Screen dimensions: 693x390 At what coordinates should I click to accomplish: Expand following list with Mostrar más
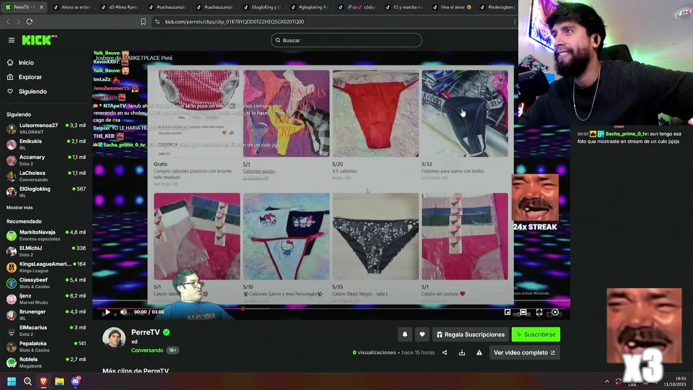point(19,207)
